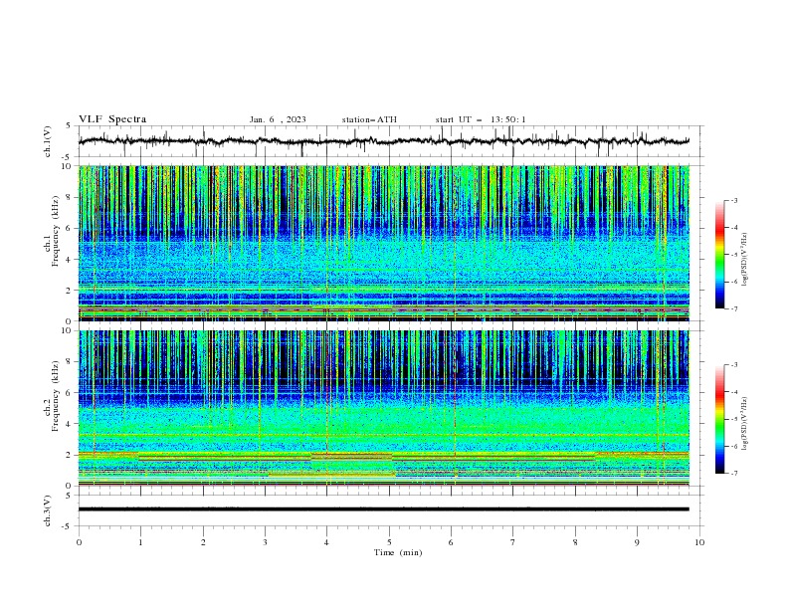Click the ch.3 flat black trace

click(384, 509)
